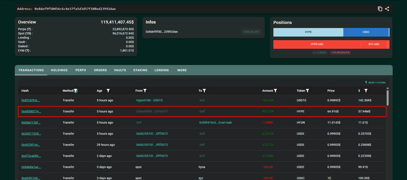Click the Hash column header
The height and width of the screenshot is (180, 407).
point(25,91)
